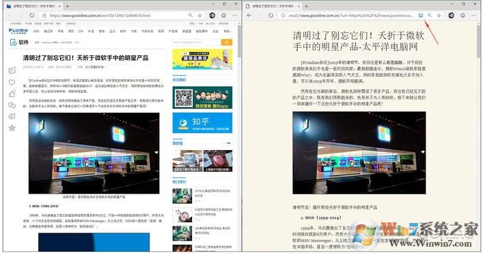Screen dimensions: 483x253
Task: Click the blue 知乎 banner
Action: [x=202, y=123]
